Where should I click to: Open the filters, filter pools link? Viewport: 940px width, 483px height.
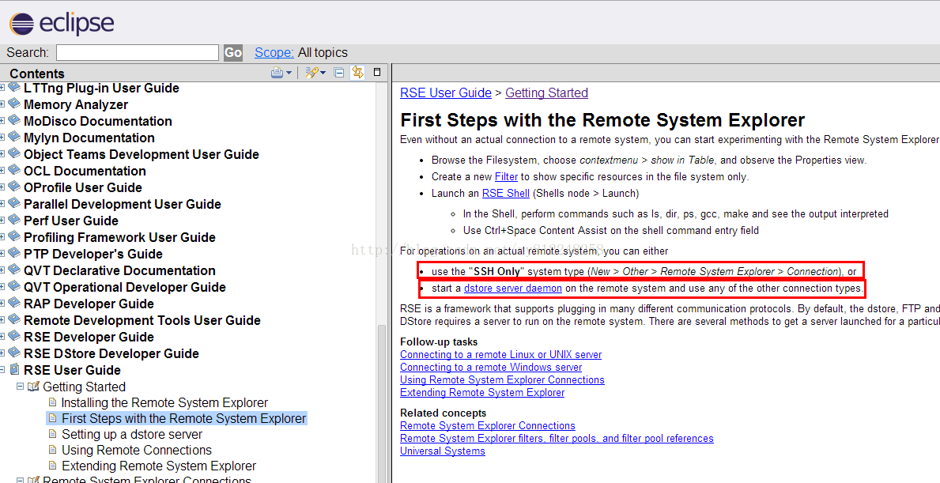[557, 438]
